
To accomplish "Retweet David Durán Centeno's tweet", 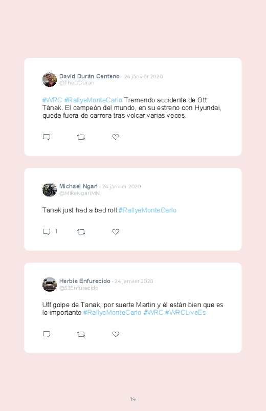I will tap(81, 137).
